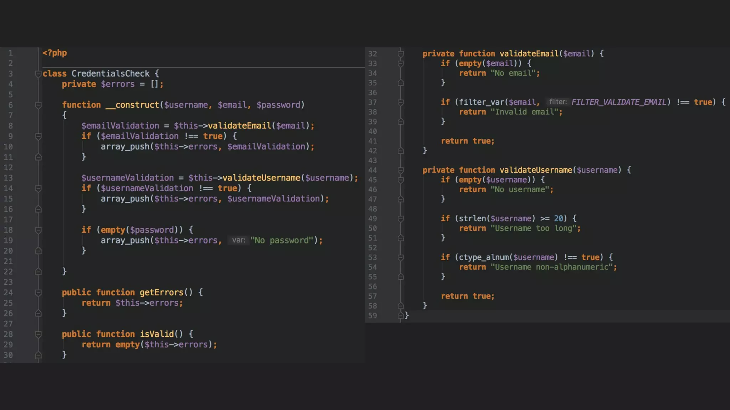Place the cursor on the number 20 literal
Image resolution: width=730 pixels, height=410 pixels.
[x=558, y=219]
